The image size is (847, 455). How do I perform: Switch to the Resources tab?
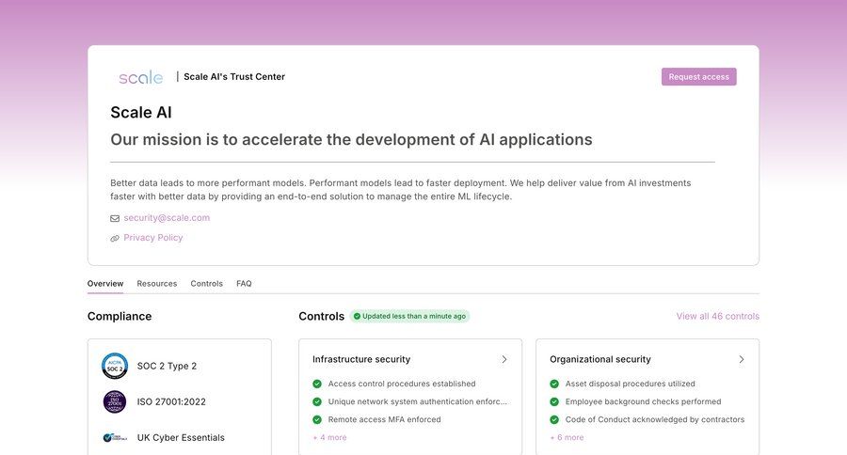coord(157,283)
